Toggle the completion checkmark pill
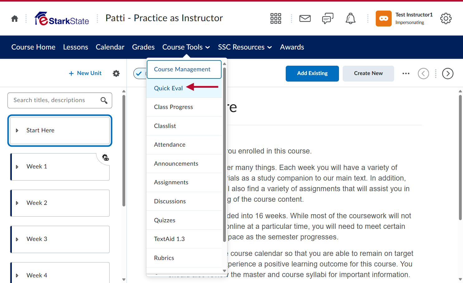This screenshot has width=463, height=283. point(140,73)
